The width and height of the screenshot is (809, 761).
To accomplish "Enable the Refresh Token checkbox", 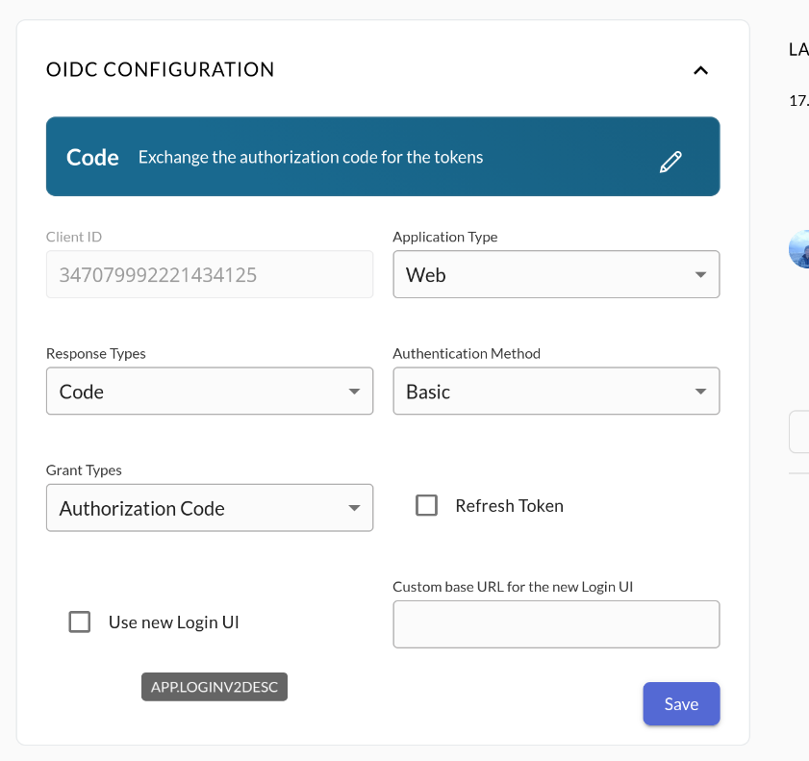I will [x=426, y=506].
